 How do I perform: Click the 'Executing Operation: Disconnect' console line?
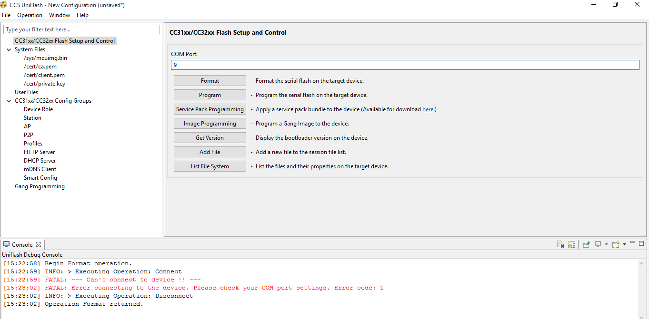click(x=98, y=296)
